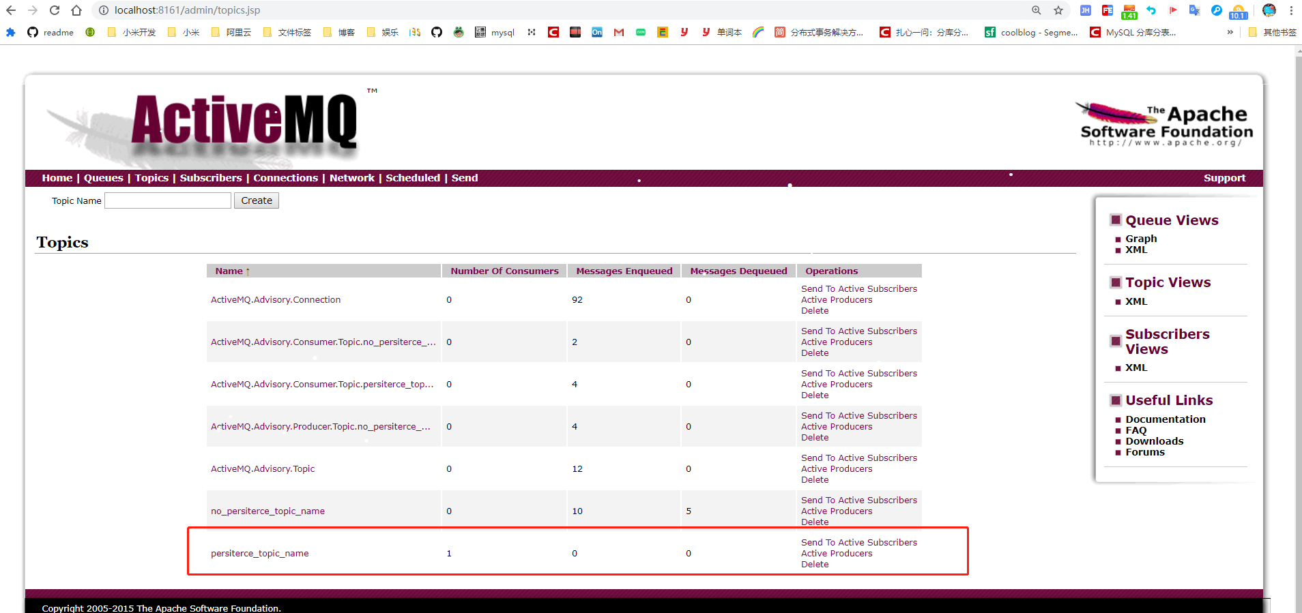Open the MySQL 分库分表 bookmark
This screenshot has height=613, width=1302.
point(1133,32)
